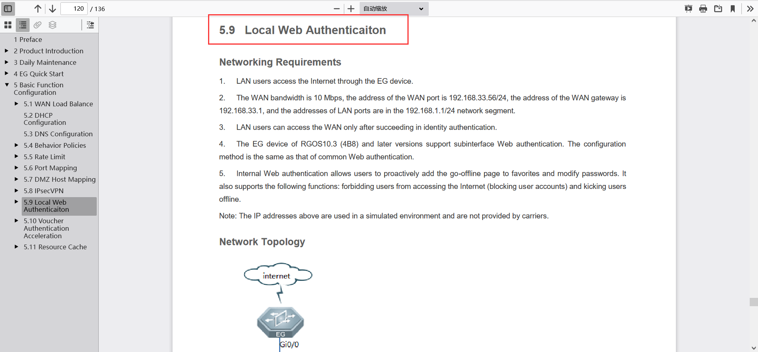Show thumbnails view in sidebar
The height and width of the screenshot is (352, 758).
8,25
